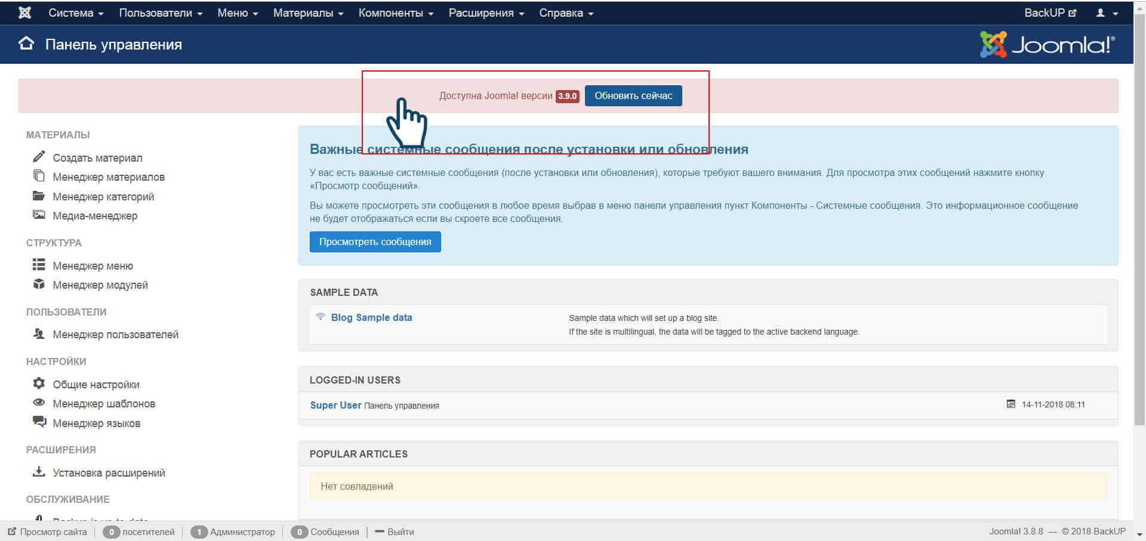This screenshot has width=1146, height=541.
Task: Click the pencil icon for Создать материал
Action: point(39,157)
